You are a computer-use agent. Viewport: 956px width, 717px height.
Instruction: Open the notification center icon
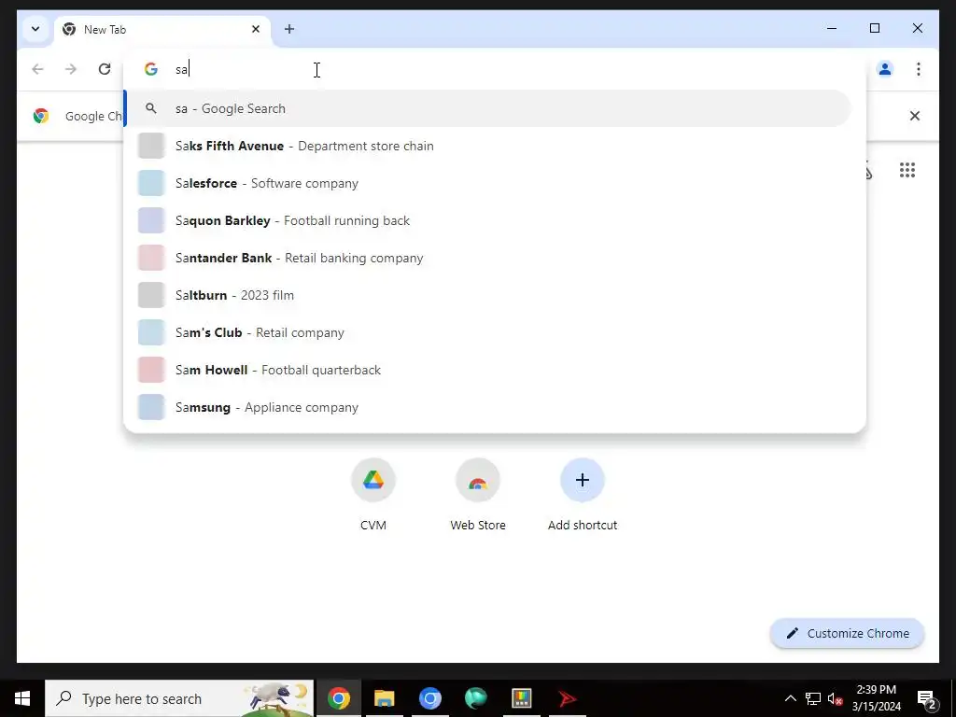click(927, 698)
